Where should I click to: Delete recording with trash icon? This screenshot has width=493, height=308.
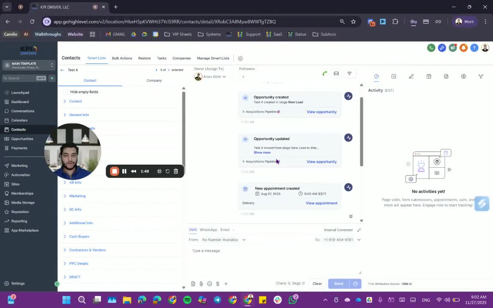(x=176, y=171)
